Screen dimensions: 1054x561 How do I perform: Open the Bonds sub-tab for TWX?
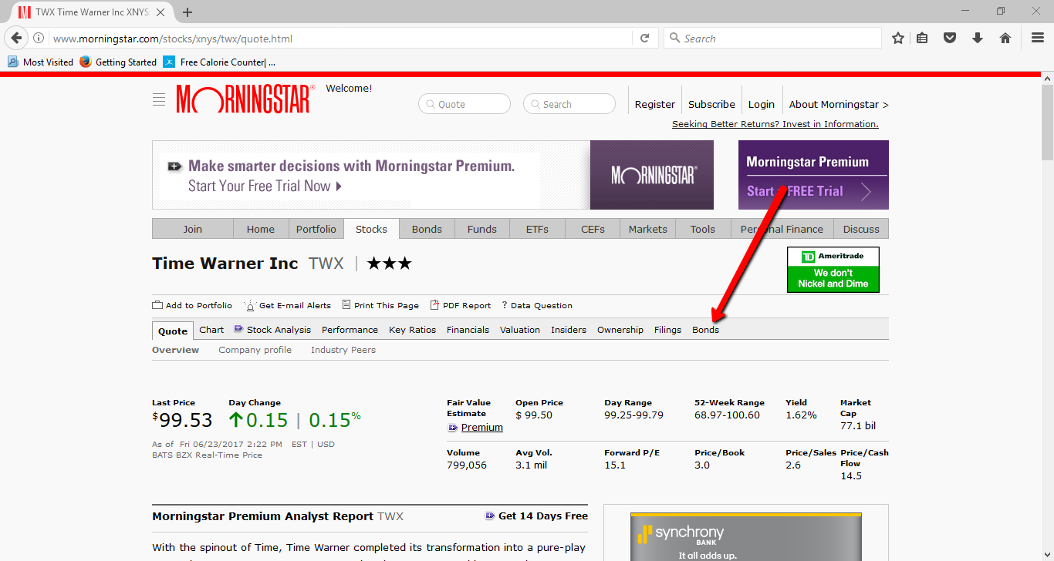(x=705, y=329)
